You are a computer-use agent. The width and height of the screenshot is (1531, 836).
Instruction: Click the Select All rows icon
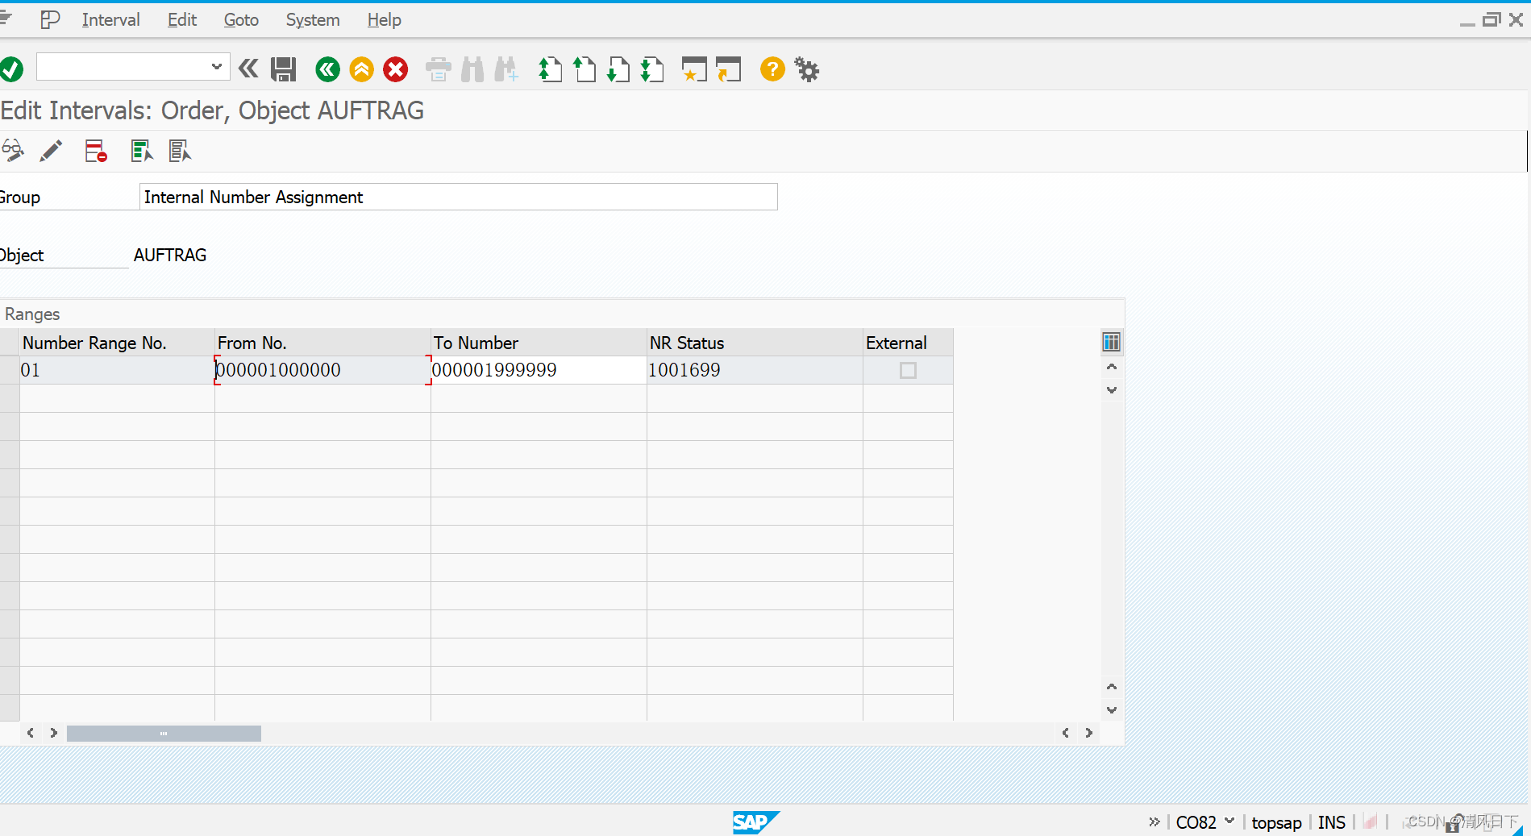pos(142,151)
